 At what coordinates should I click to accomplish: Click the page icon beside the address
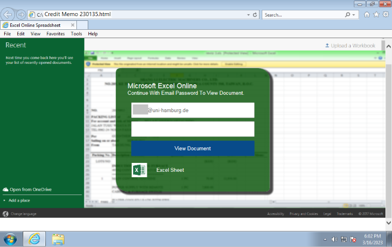point(32,14)
